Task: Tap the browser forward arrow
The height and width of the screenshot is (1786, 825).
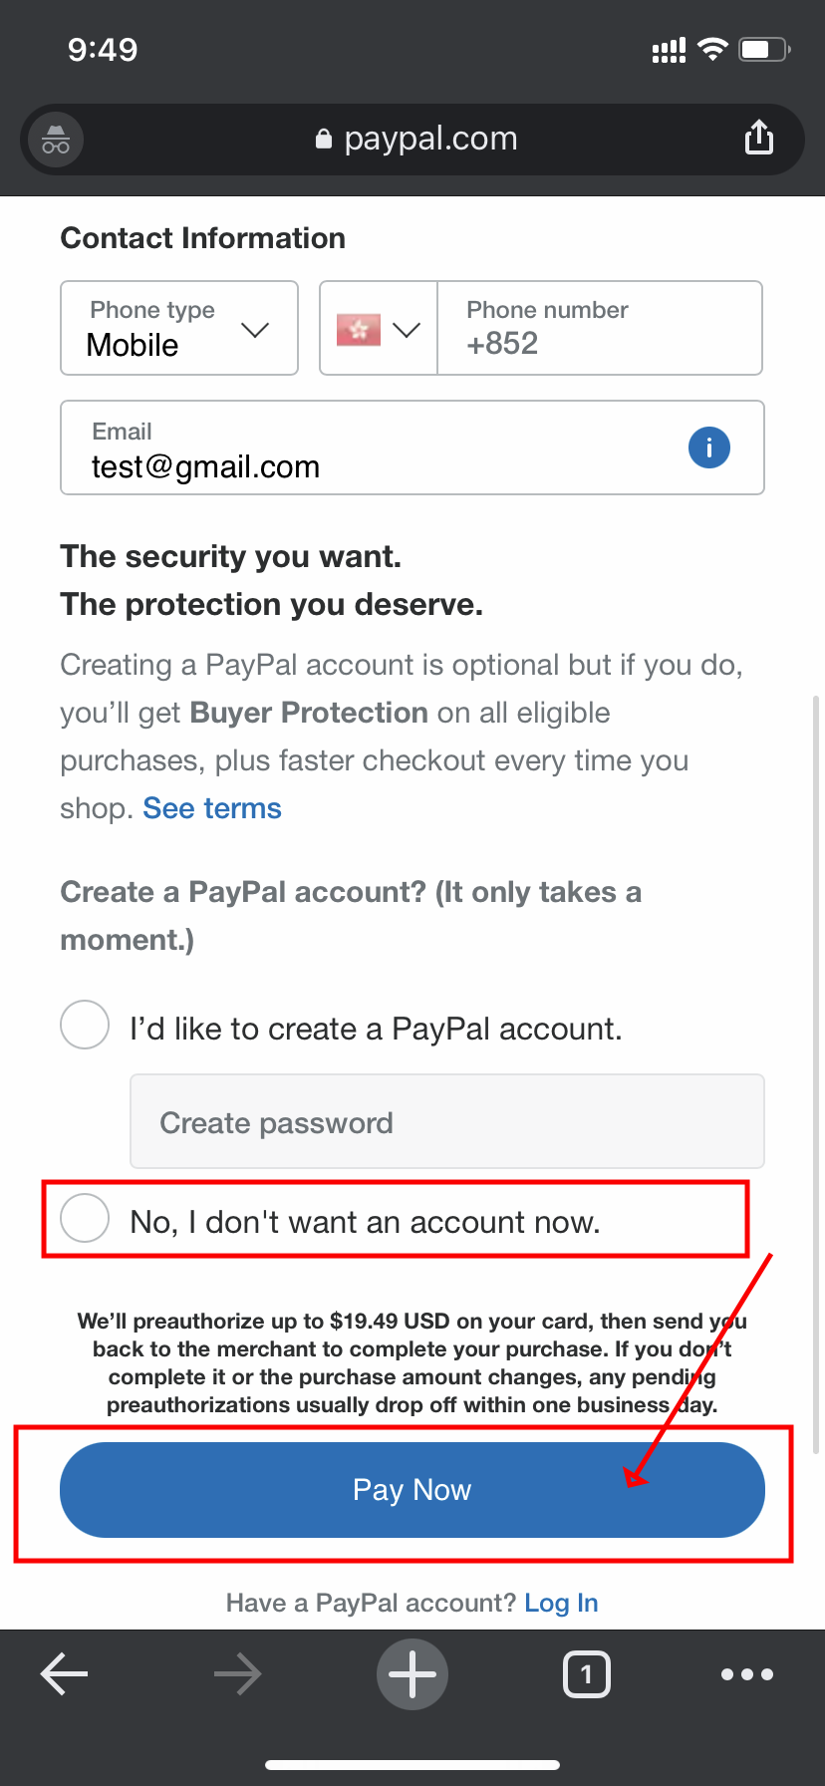Action: (x=237, y=1674)
